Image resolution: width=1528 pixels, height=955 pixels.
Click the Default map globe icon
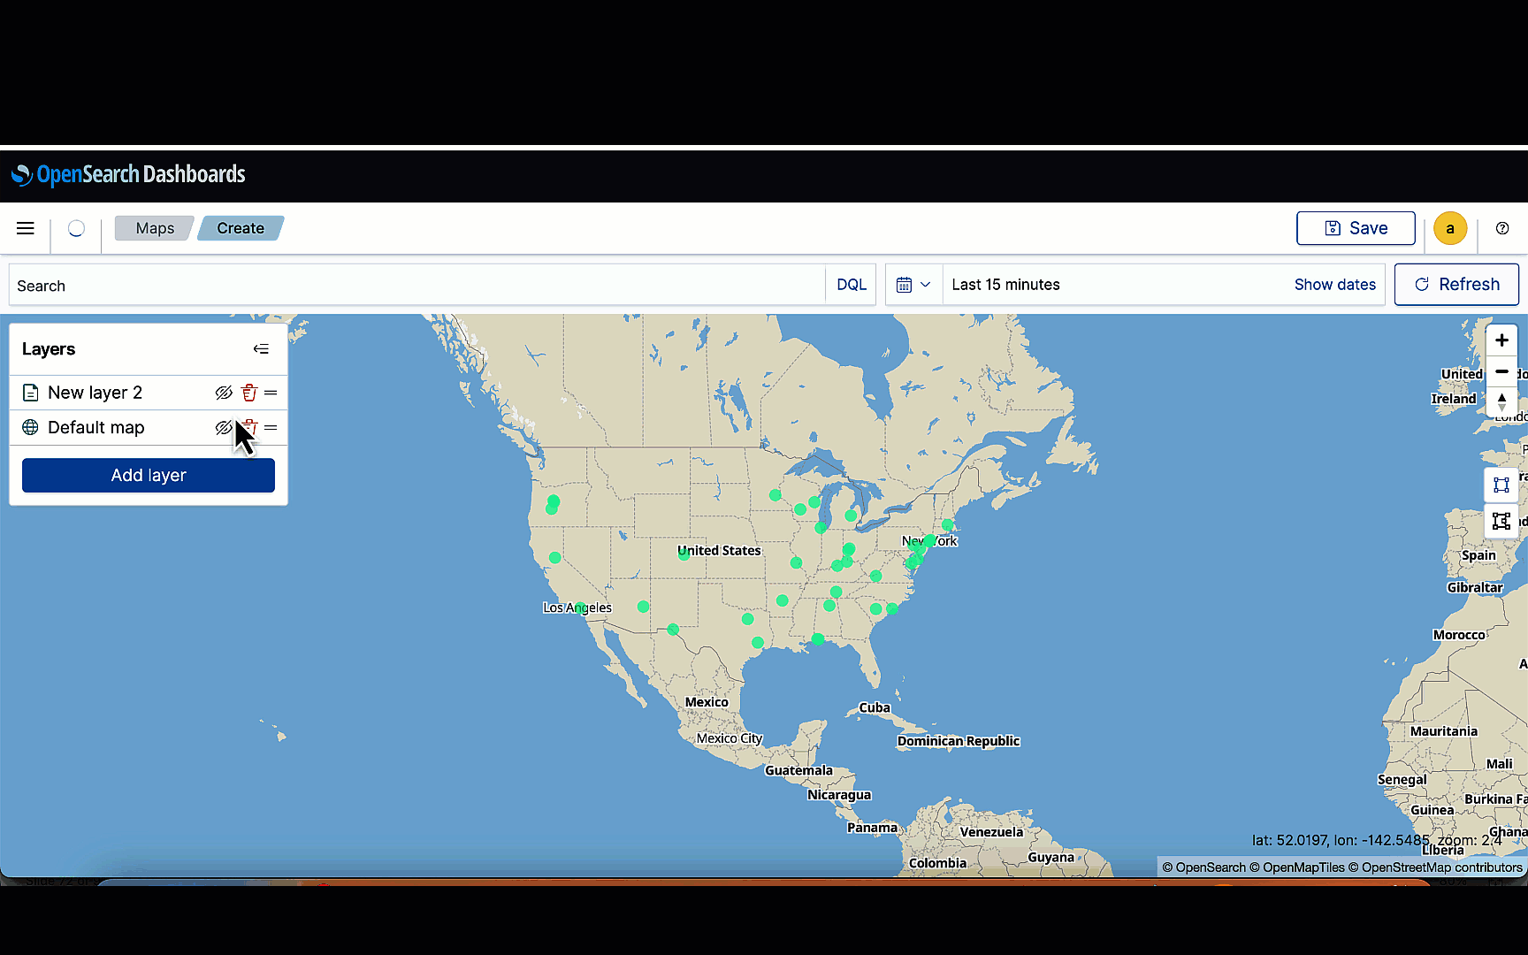tap(30, 427)
